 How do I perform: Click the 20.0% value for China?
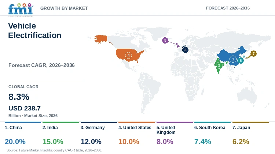point(15,142)
